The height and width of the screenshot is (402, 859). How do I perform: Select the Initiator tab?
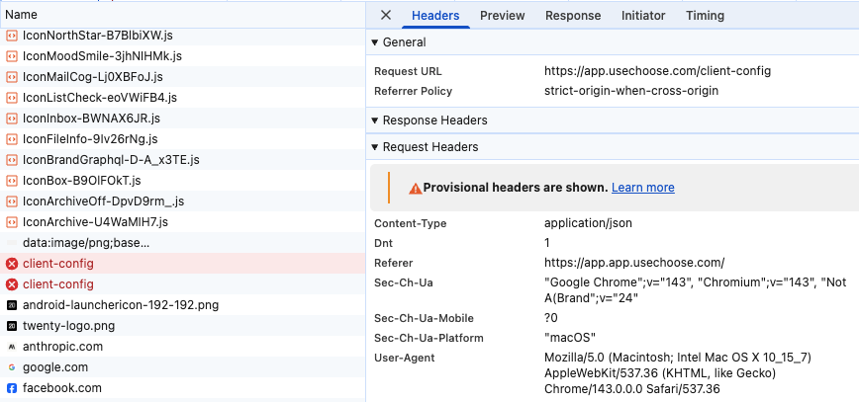[643, 16]
